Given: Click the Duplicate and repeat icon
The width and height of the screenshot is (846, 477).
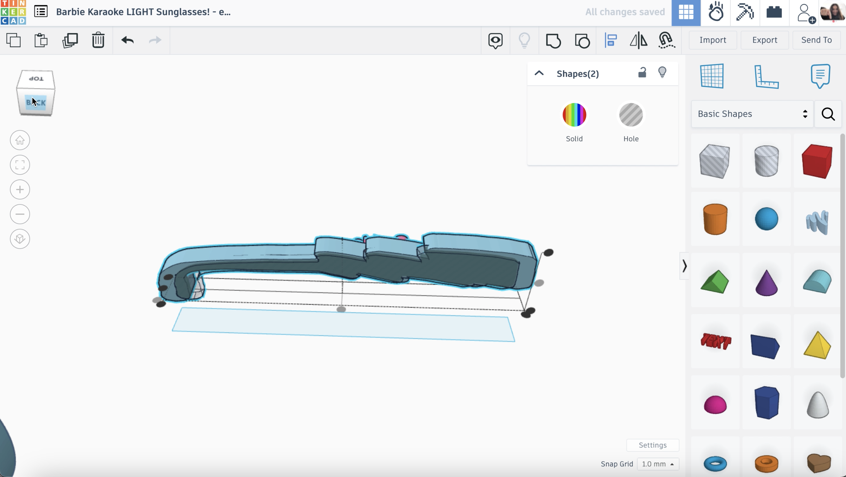Looking at the screenshot, I should point(70,40).
